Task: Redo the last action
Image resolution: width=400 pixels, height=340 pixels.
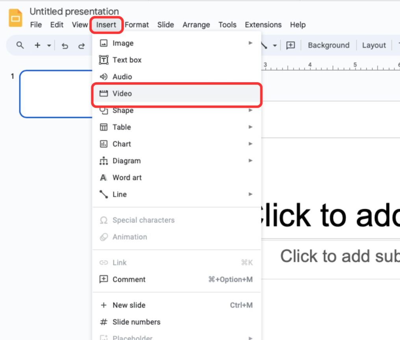Action: (x=81, y=46)
